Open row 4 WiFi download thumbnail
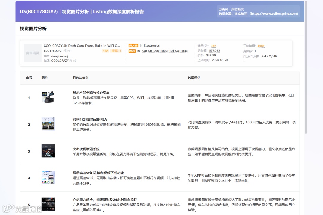This screenshot has width=323, height=215. point(48,178)
